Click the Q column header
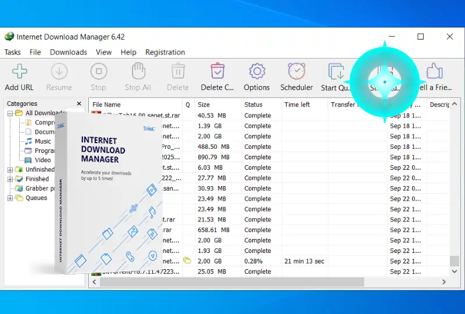 pyautogui.click(x=188, y=105)
